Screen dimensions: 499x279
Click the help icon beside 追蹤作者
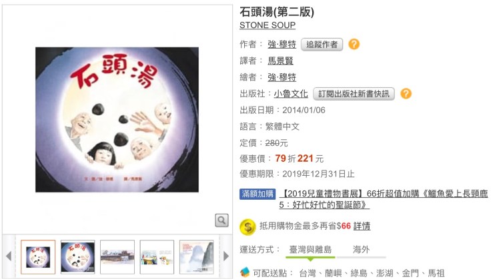coord(354,44)
